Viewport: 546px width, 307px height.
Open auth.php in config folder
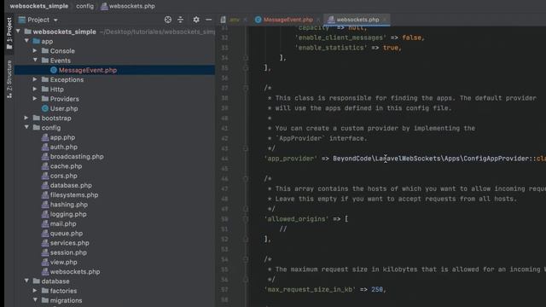pos(64,147)
